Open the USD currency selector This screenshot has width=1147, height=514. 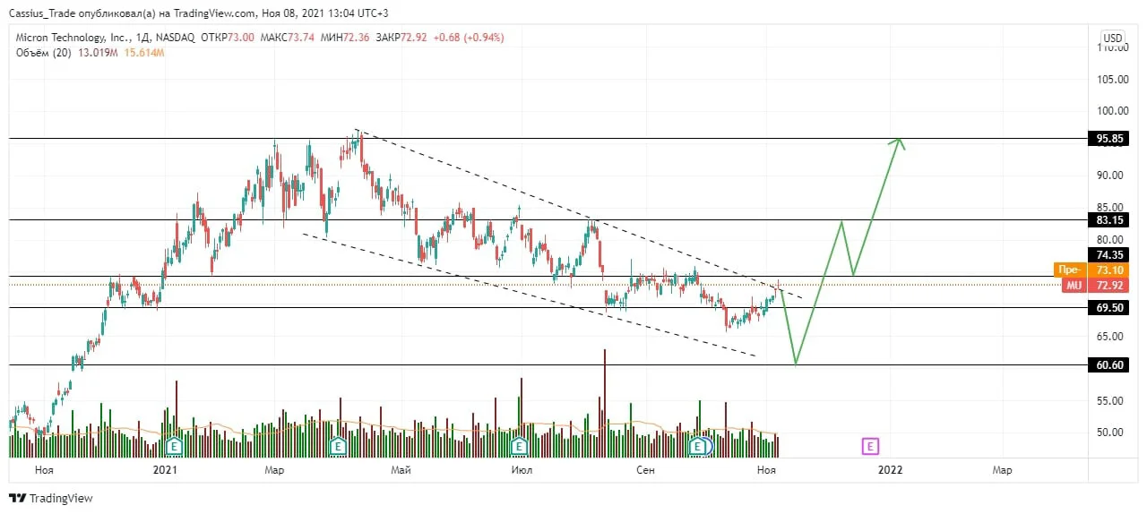[x=1112, y=39]
